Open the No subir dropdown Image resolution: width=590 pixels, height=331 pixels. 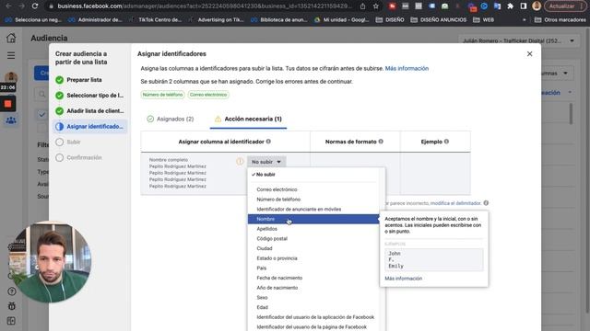(x=266, y=162)
